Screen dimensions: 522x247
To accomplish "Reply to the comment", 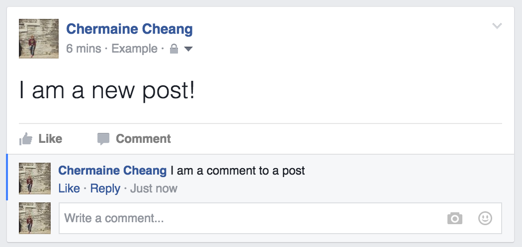I will click(x=105, y=188).
